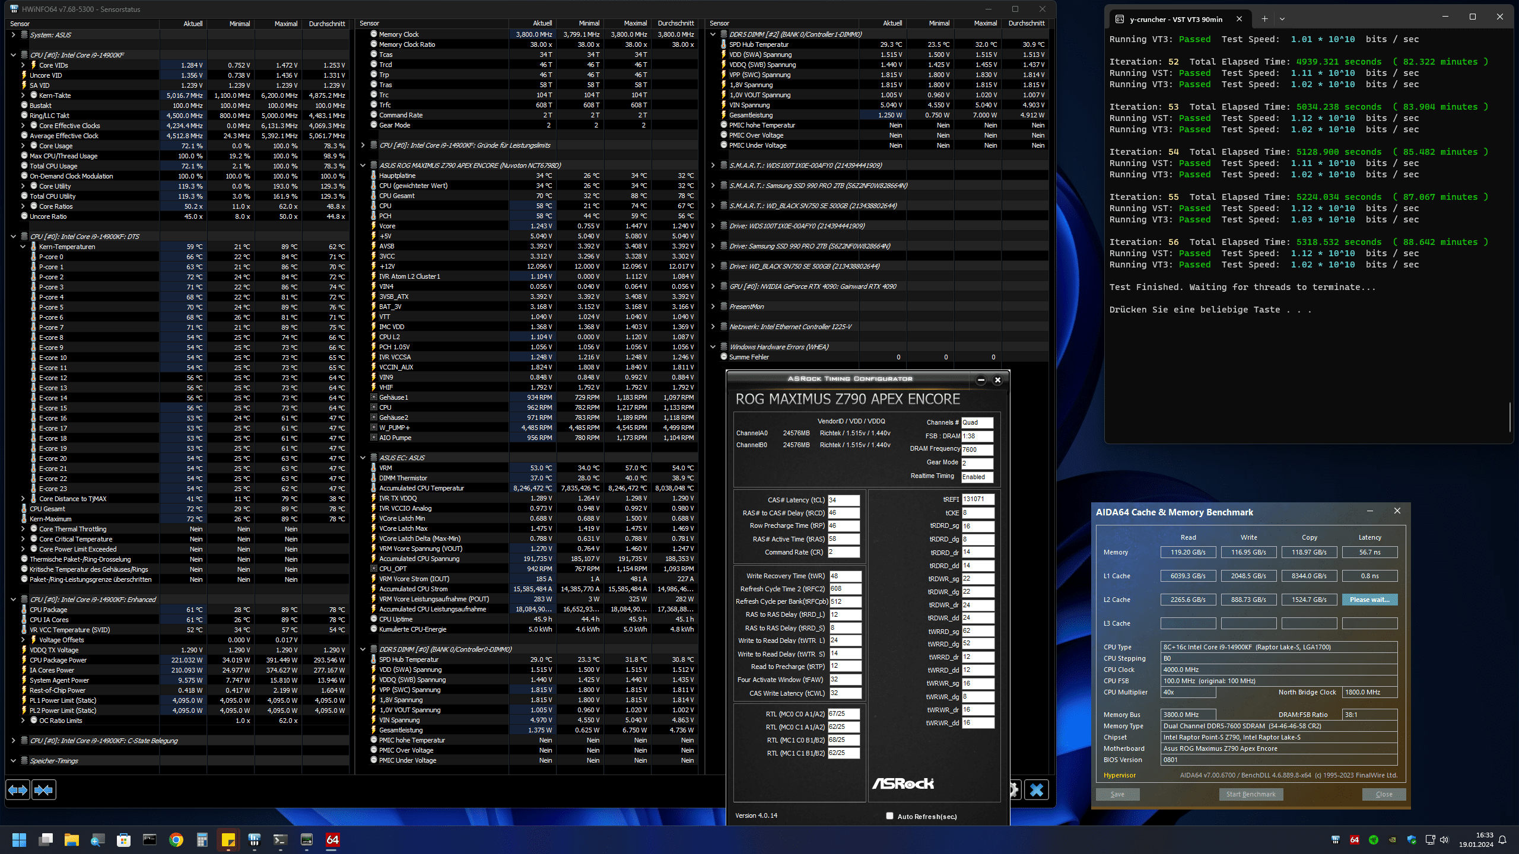Click the collapse columns arrows button in HWiNFO
This screenshot has height=854, width=1519.
44,790
